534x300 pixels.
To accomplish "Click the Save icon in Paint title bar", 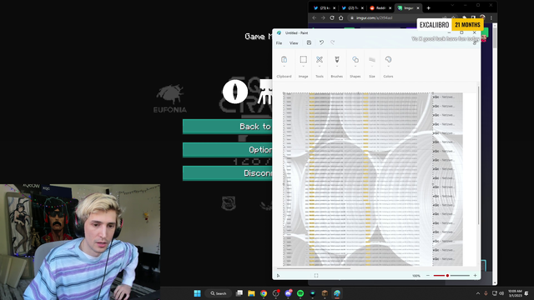I will point(309,42).
